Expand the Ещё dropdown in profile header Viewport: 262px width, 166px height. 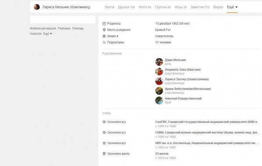[232, 7]
